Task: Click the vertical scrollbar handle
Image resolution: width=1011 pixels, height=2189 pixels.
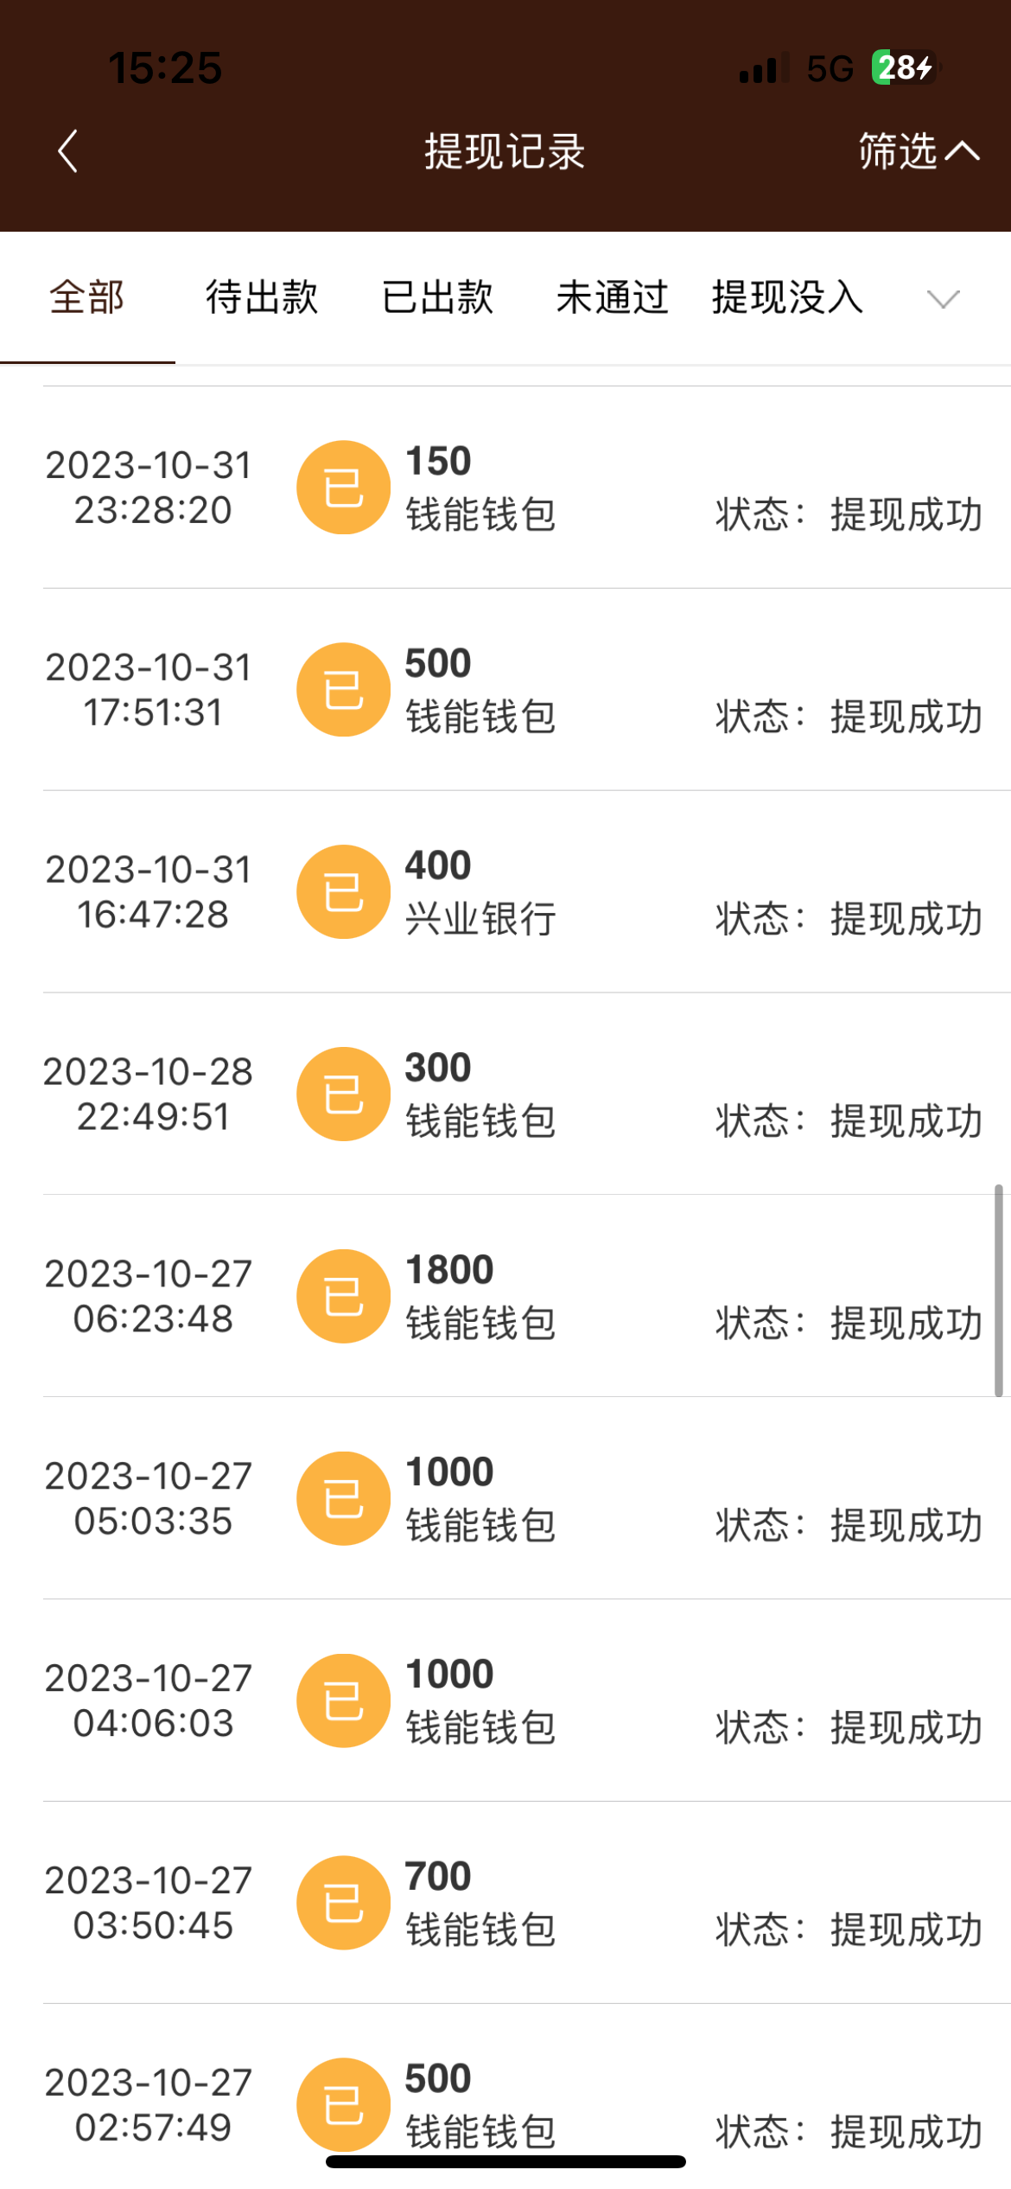Action: click(998, 1290)
